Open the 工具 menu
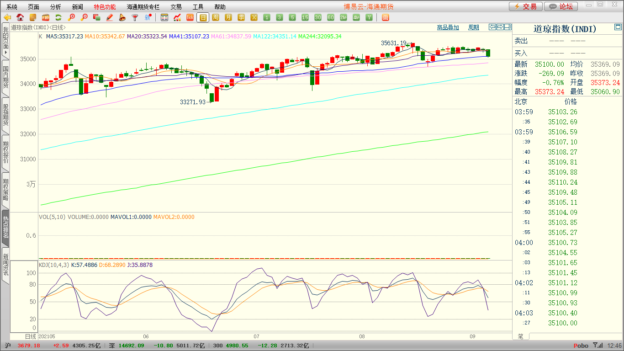The height and width of the screenshot is (351, 624). pyautogui.click(x=198, y=7)
